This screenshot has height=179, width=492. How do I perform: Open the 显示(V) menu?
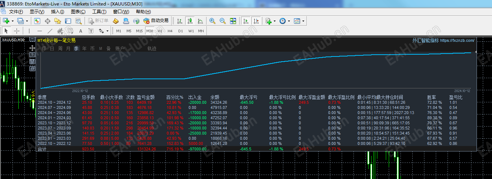(37, 12)
